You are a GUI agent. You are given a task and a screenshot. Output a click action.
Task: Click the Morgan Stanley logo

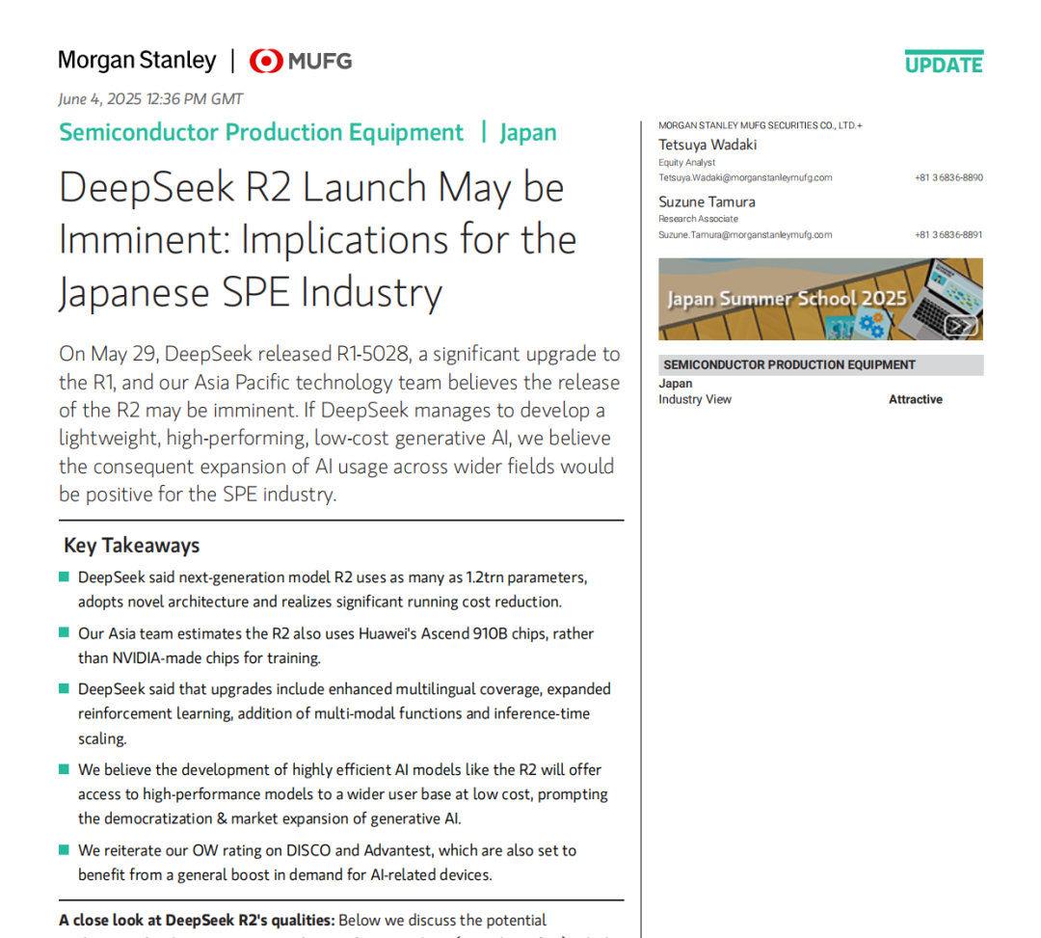point(137,61)
